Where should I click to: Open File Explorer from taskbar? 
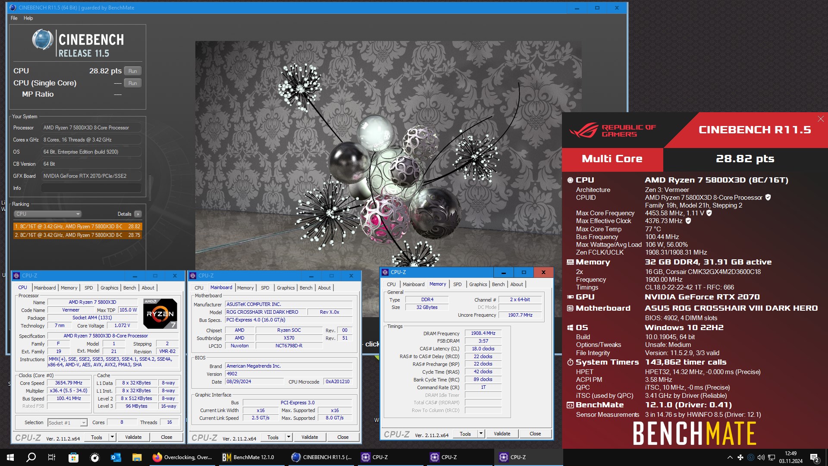(137, 457)
